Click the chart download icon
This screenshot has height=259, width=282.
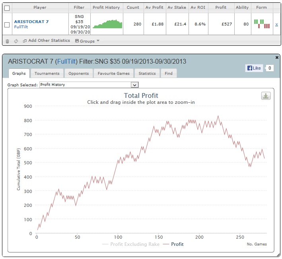tap(266, 96)
